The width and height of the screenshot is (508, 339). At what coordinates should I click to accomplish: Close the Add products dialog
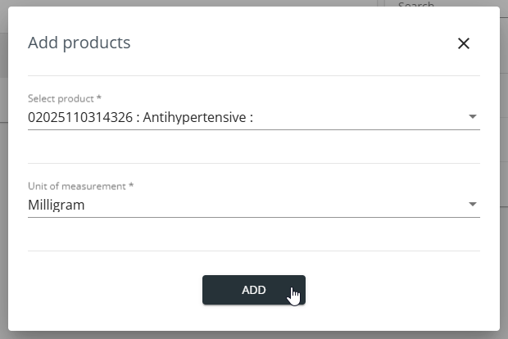(464, 43)
